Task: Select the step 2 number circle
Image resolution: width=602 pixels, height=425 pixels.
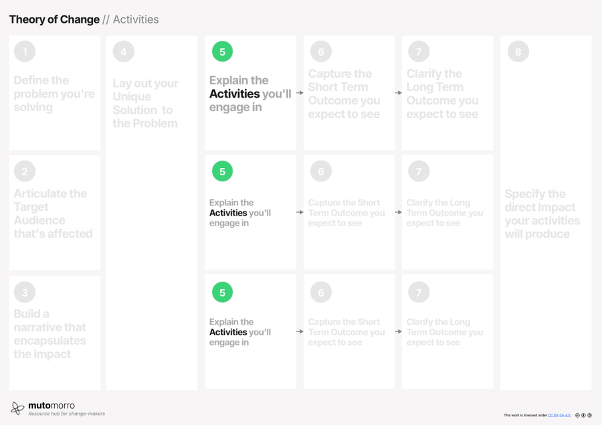Action: click(25, 171)
